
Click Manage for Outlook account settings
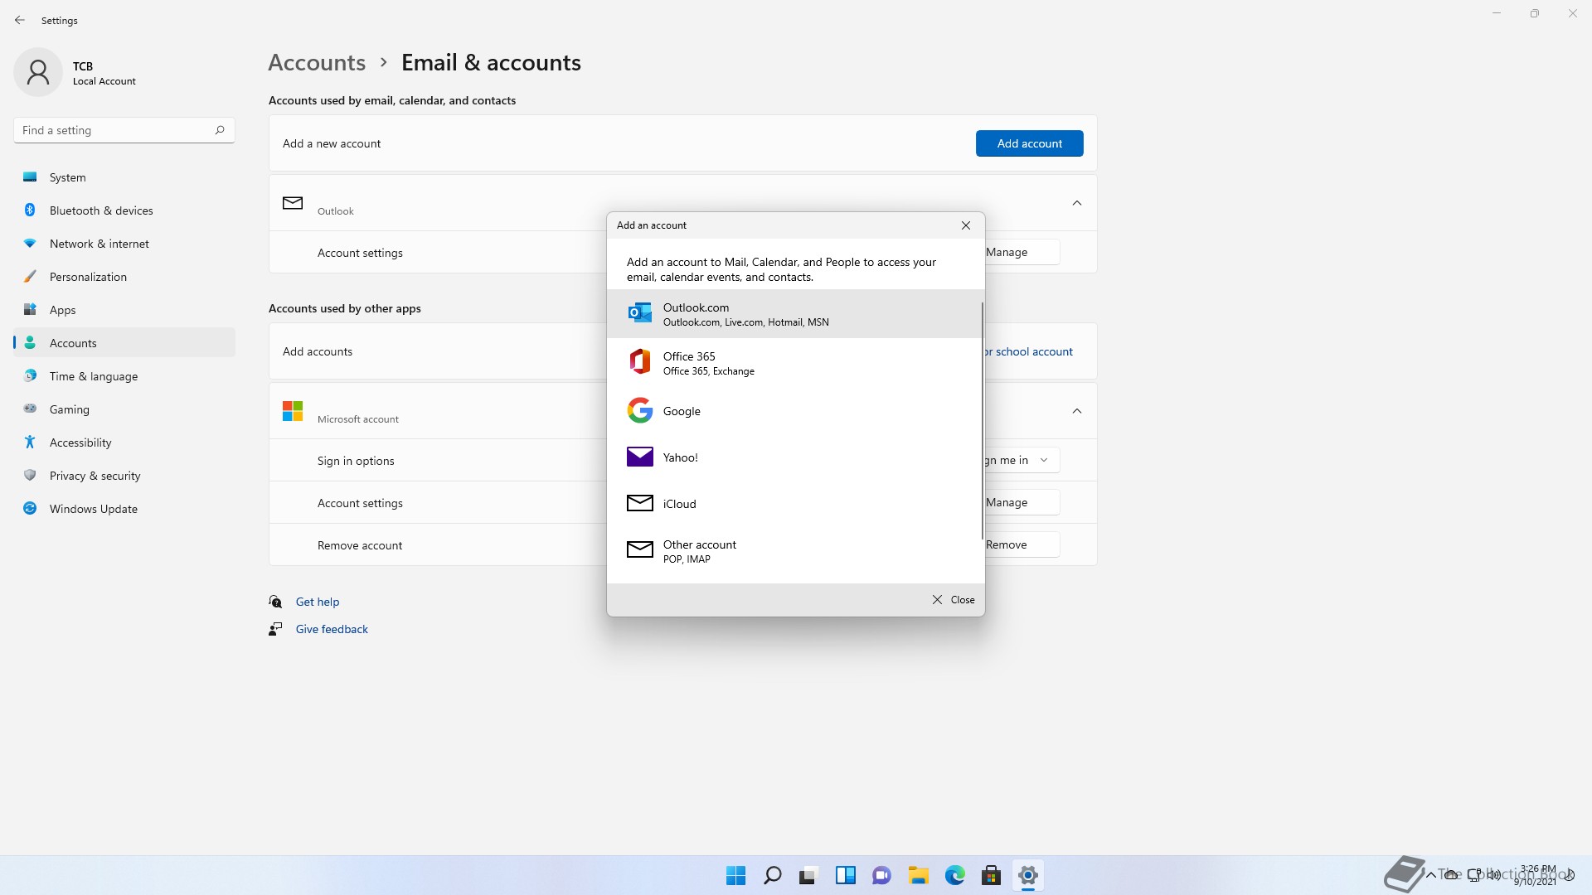tap(1022, 252)
